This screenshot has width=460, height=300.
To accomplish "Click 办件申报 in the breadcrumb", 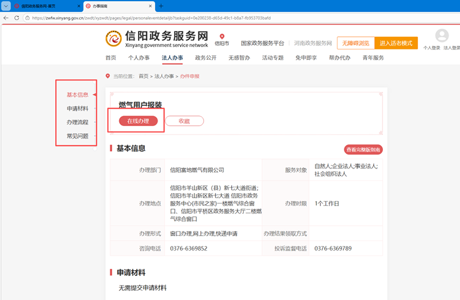I will (x=190, y=76).
